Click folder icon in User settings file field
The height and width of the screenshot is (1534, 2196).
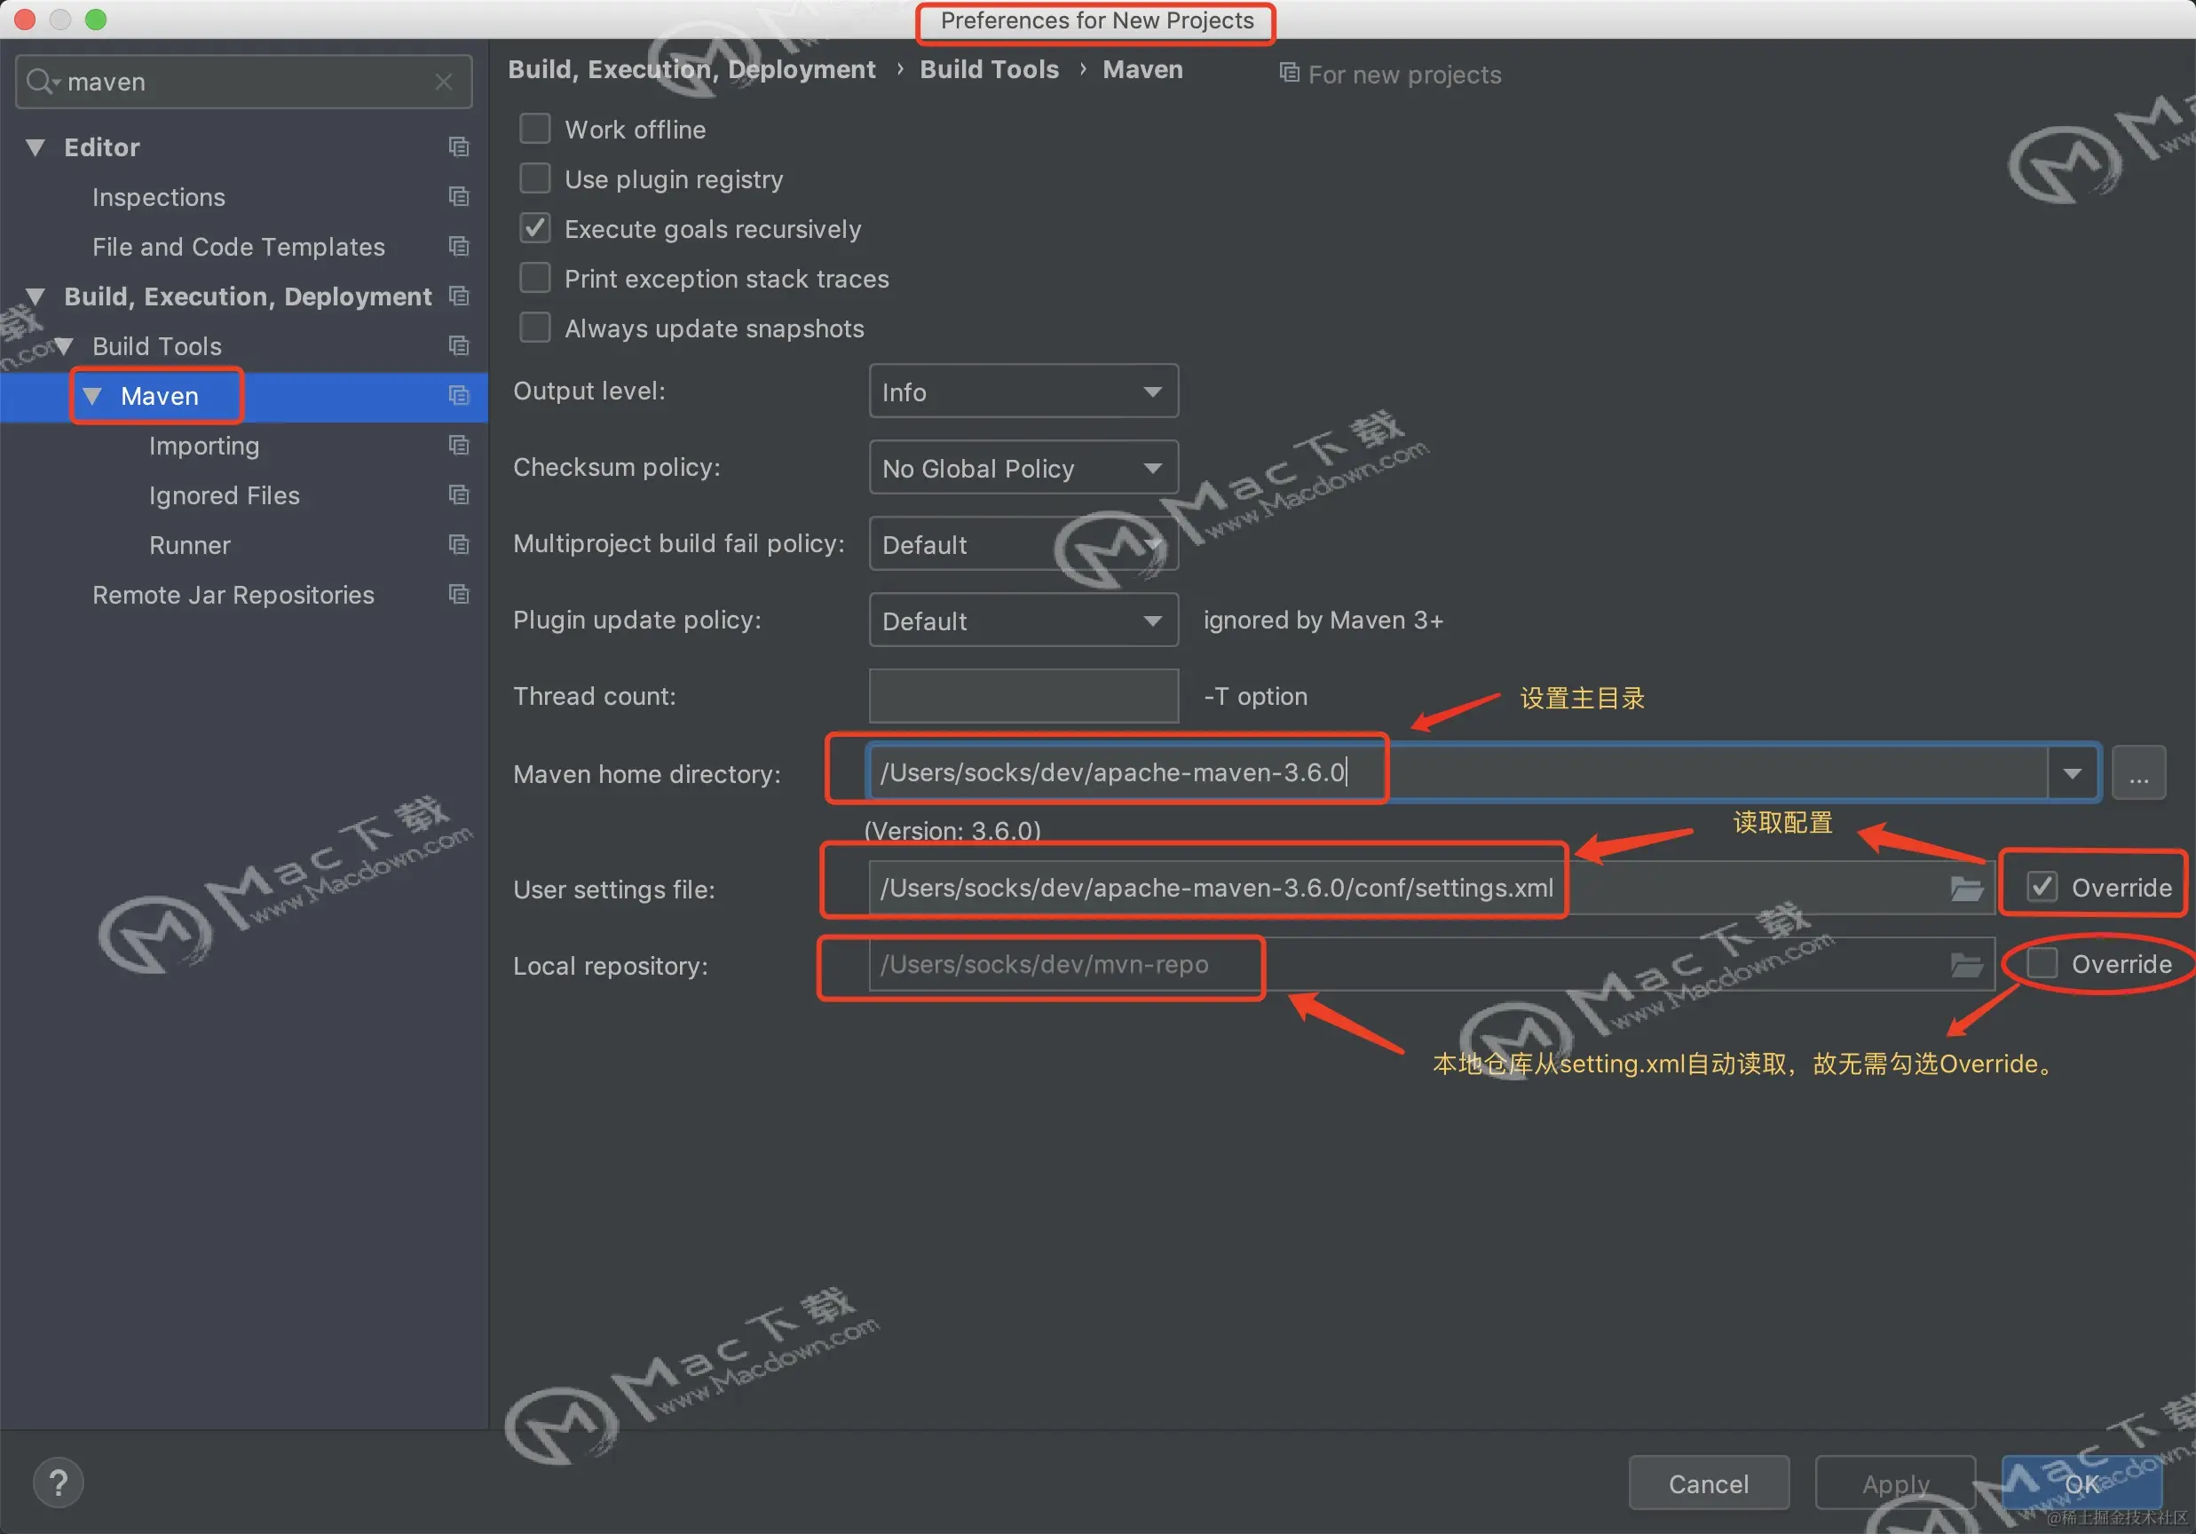(x=1965, y=889)
